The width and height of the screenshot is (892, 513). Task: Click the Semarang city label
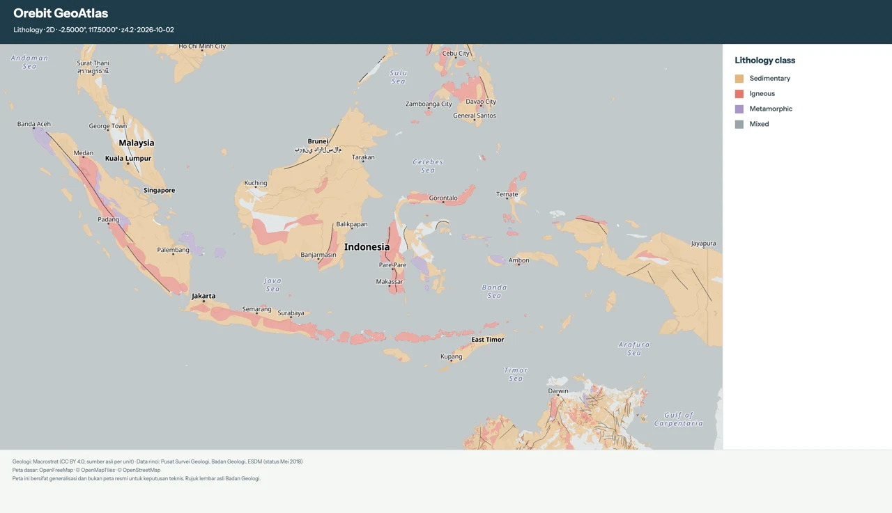tap(256, 309)
